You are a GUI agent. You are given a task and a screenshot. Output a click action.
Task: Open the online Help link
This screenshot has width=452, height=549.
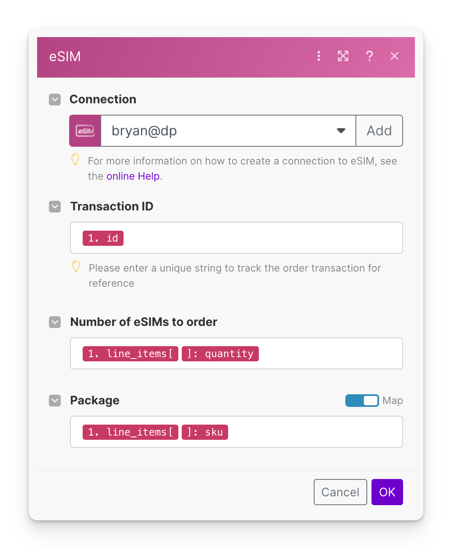coord(133,176)
